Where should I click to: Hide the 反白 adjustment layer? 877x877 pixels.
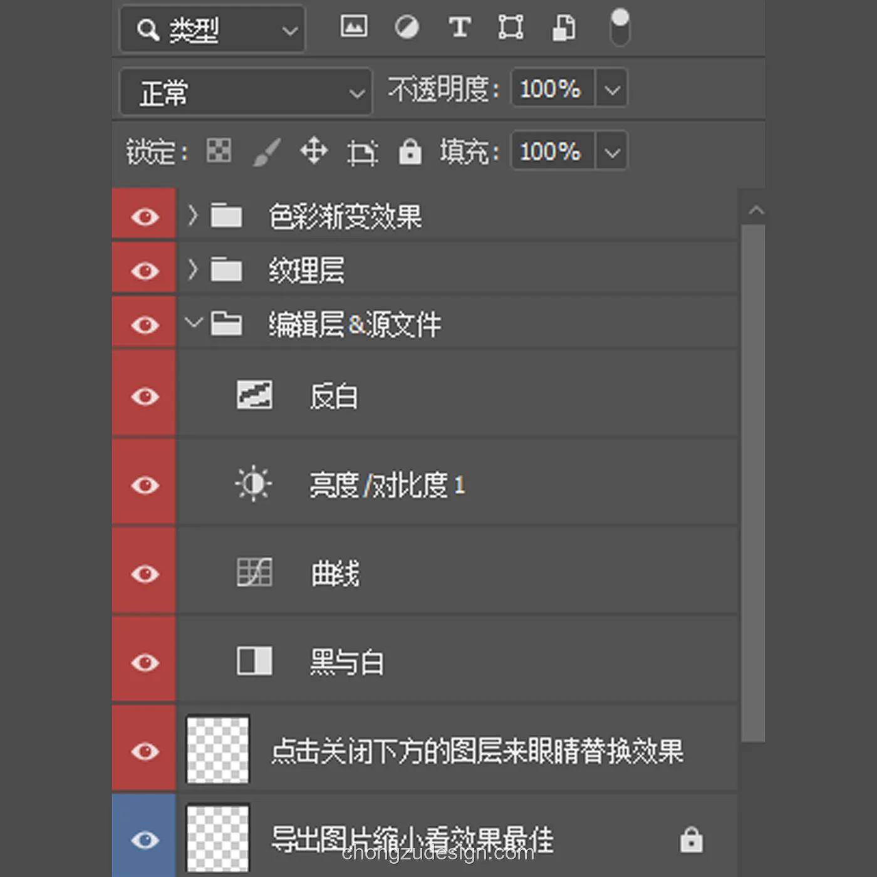145,396
